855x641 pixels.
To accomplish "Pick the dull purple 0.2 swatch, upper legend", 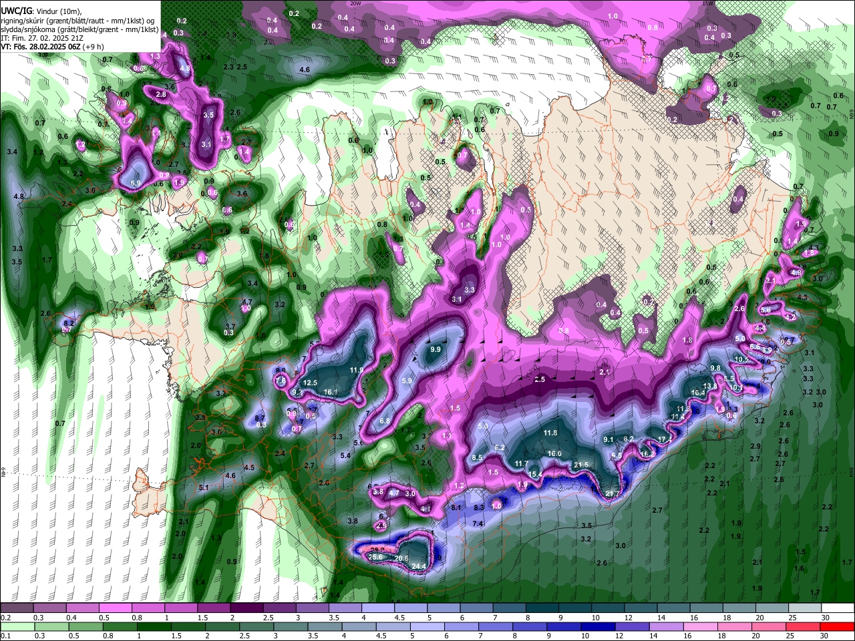I will point(17,608).
